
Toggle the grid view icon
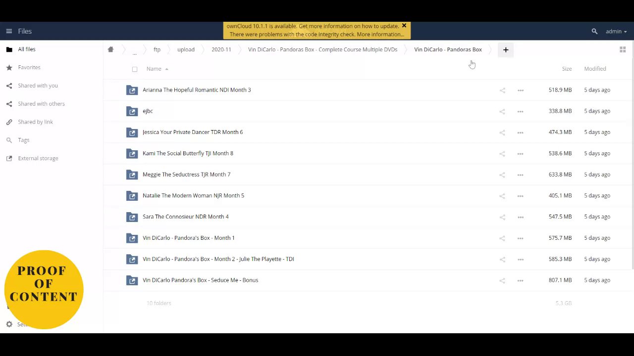tap(623, 49)
